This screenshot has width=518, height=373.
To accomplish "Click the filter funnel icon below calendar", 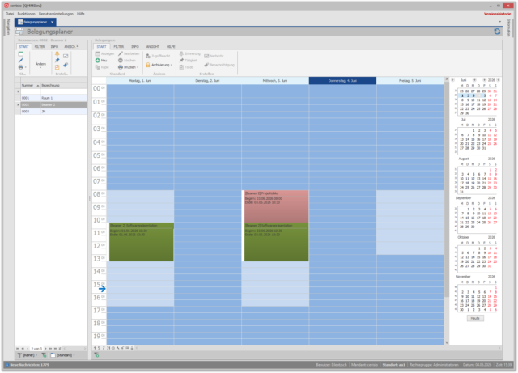I will tap(96, 355).
